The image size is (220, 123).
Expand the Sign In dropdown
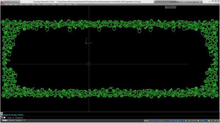click(x=191, y=2)
